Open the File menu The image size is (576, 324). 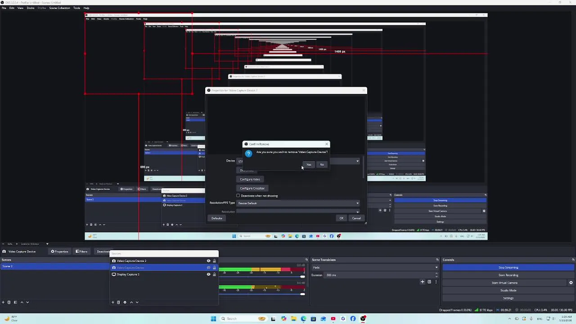tap(4, 8)
